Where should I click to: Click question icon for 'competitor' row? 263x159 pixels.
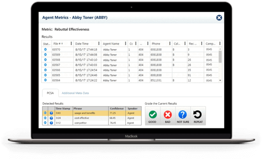51,123
